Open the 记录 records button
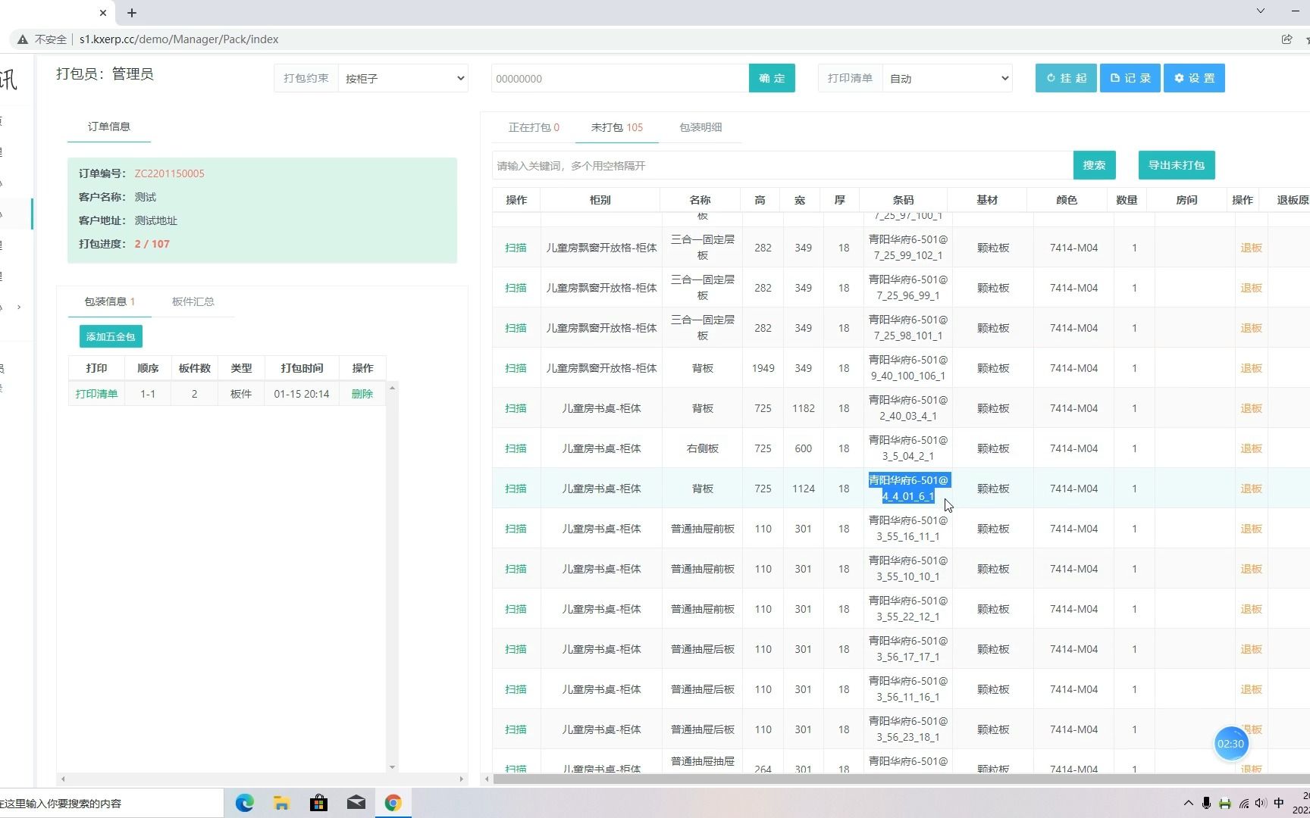The image size is (1310, 818). (1130, 78)
